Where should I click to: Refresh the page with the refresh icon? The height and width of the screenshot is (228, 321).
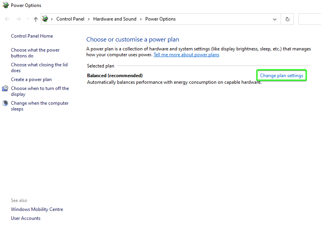(287, 19)
